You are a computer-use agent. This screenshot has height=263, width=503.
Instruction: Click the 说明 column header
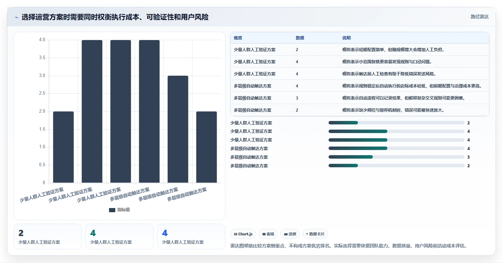347,38
